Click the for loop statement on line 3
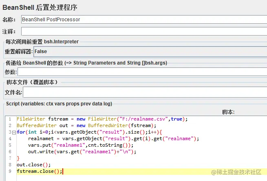The height and width of the screenshot is (181, 267). coord(89,132)
